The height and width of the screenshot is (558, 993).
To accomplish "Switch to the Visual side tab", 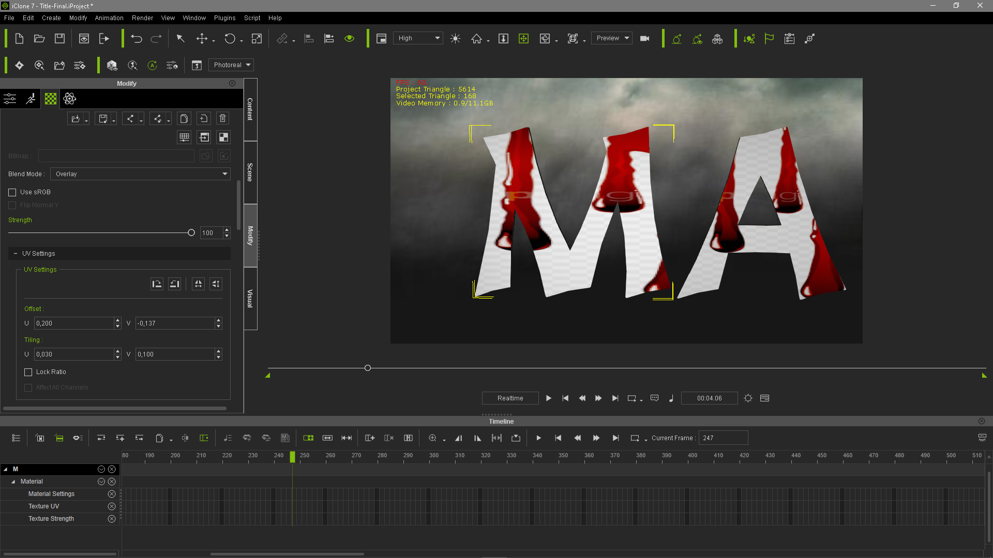I will click(250, 298).
